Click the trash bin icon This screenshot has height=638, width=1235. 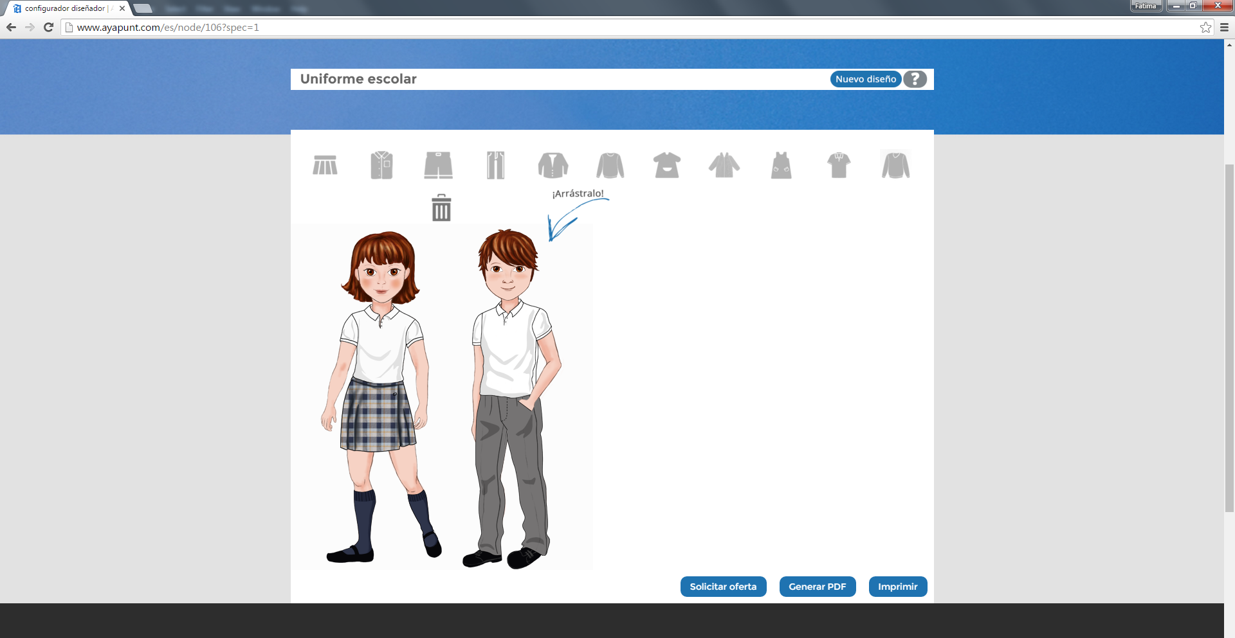(x=441, y=208)
